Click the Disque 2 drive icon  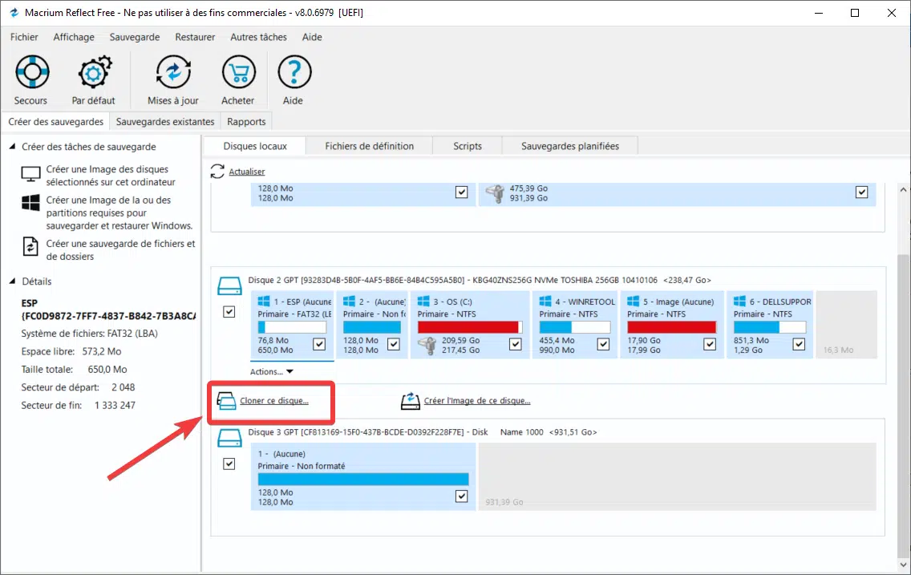(229, 285)
